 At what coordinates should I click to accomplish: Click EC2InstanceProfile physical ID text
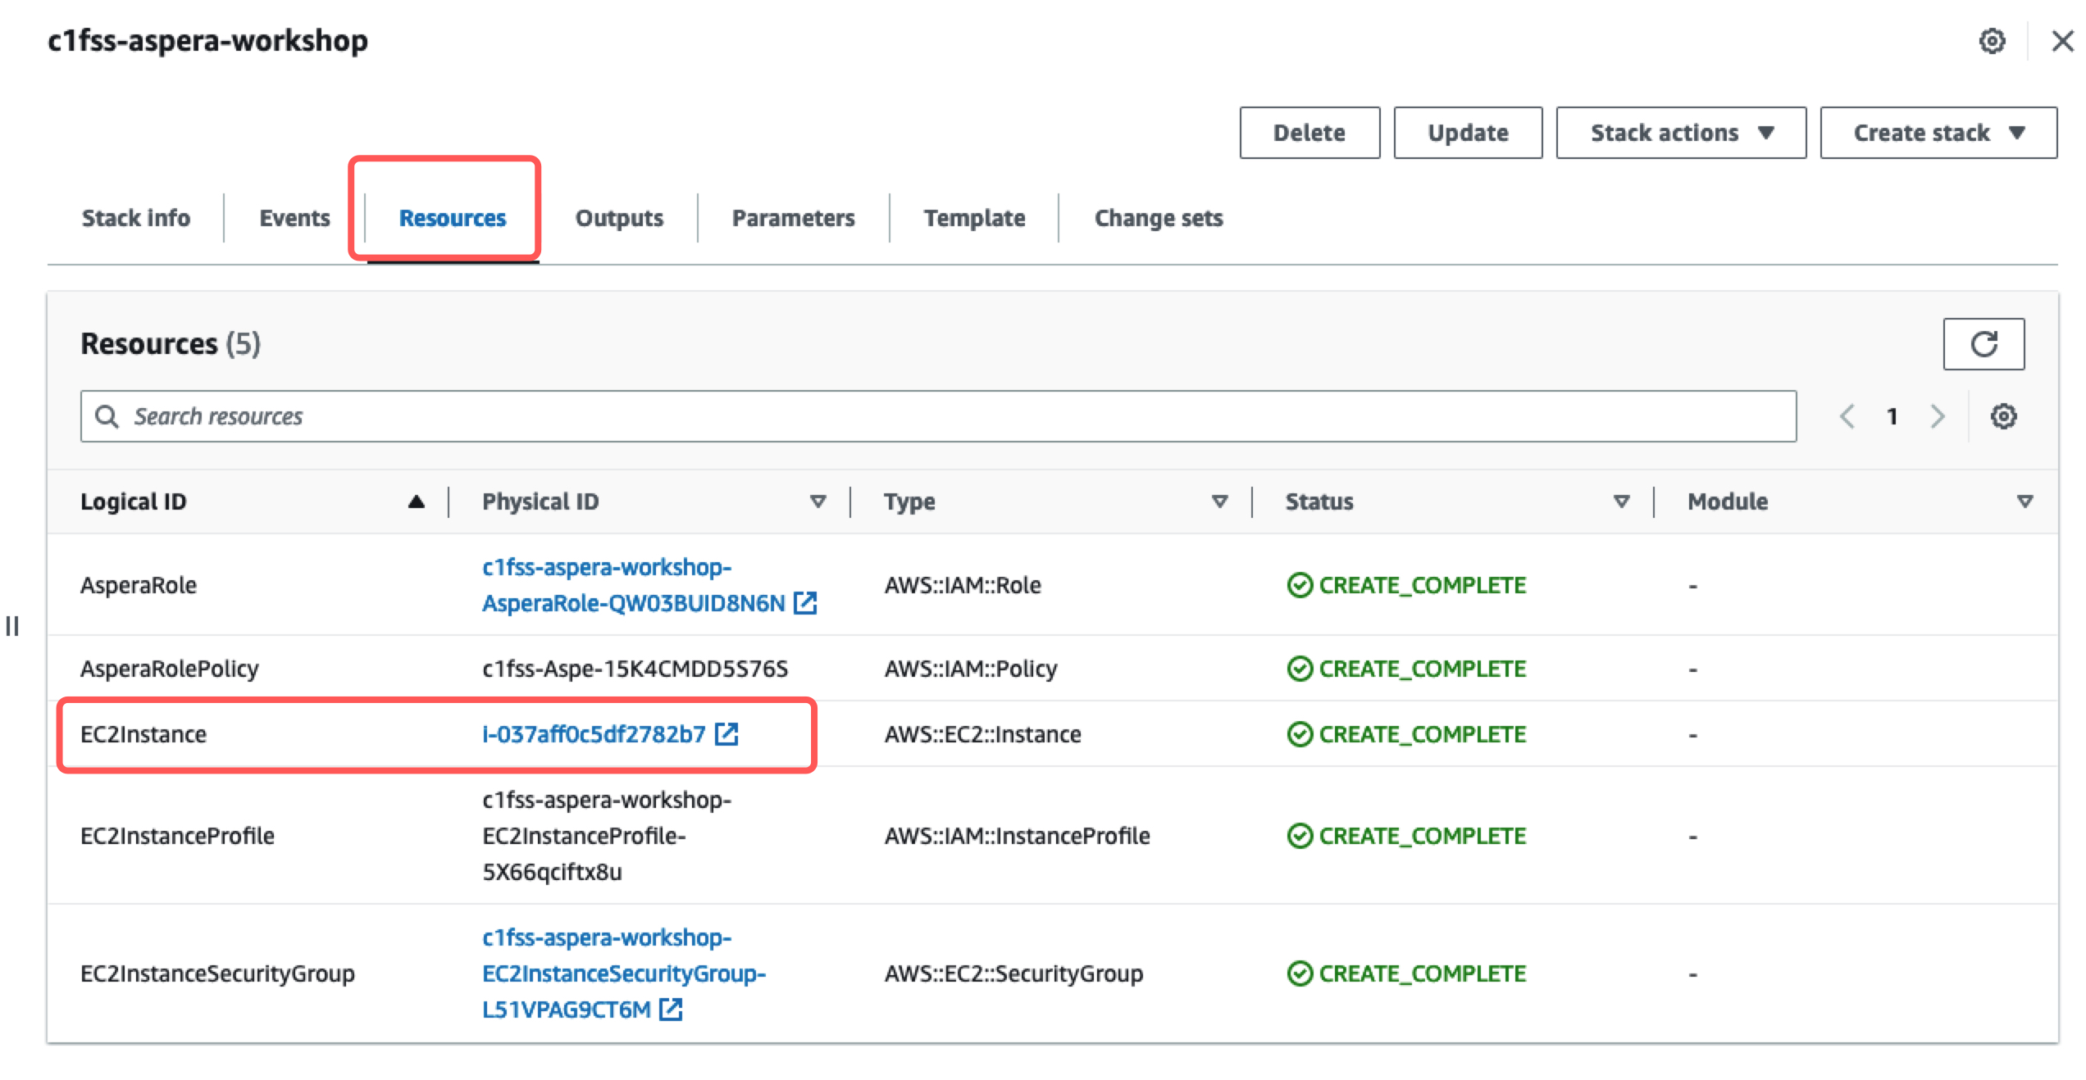tap(607, 836)
